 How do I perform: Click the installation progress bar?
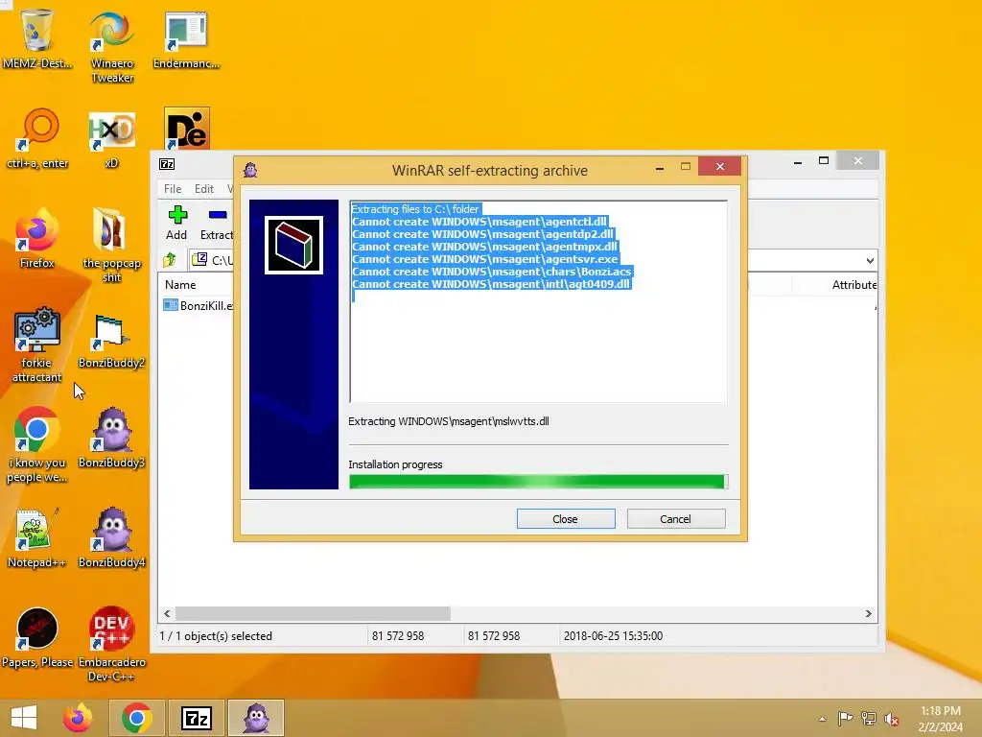point(539,482)
